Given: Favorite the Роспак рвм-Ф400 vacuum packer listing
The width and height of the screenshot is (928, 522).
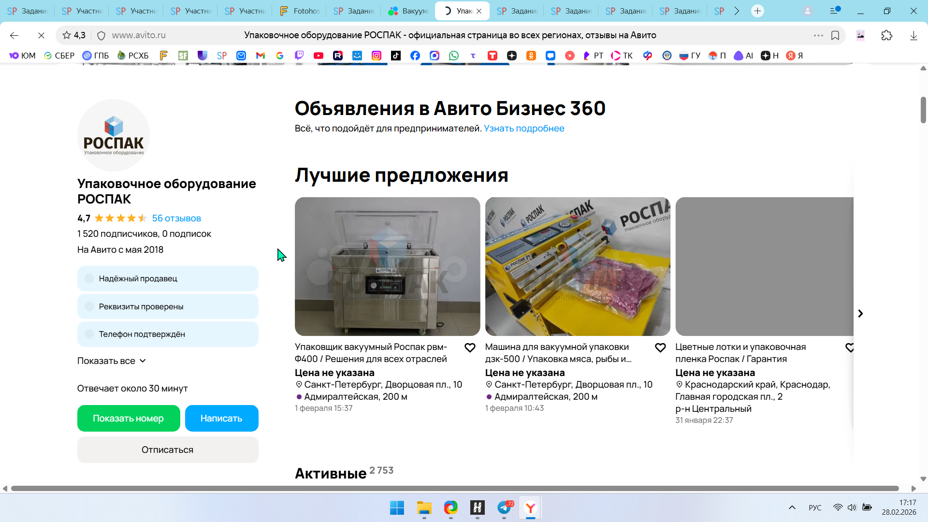Looking at the screenshot, I should click(x=470, y=348).
